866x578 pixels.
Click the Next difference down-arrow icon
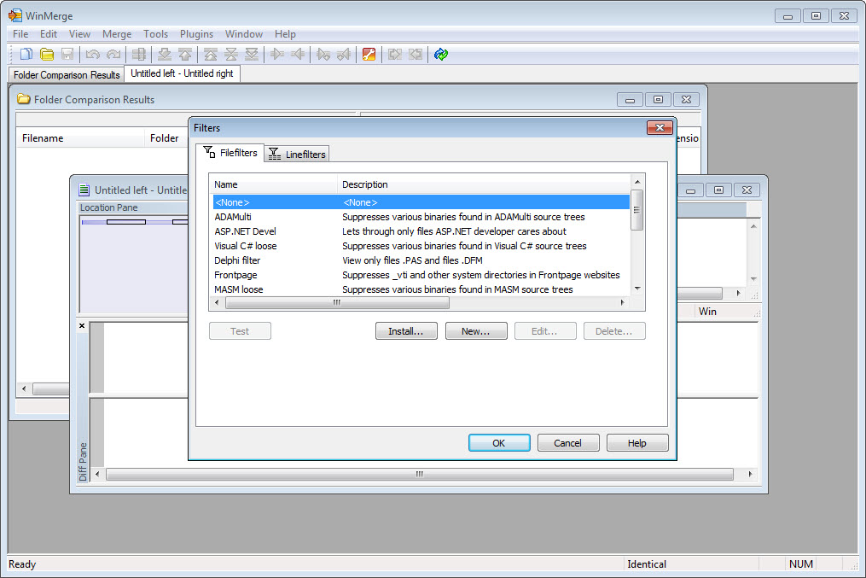pyautogui.click(x=164, y=54)
